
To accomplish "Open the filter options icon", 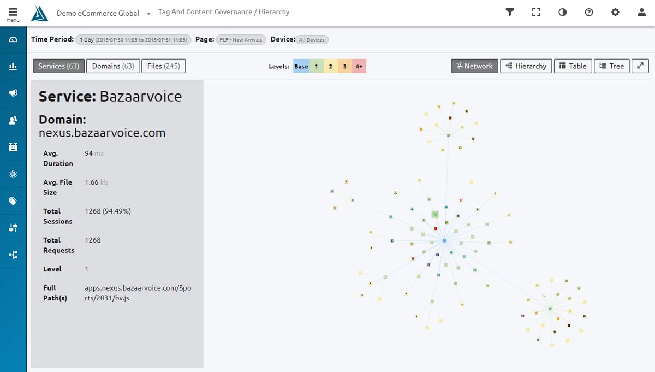I will coord(510,12).
